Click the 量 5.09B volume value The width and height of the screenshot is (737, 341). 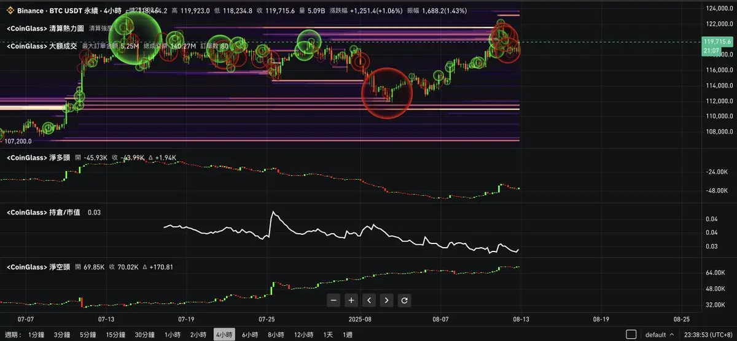coord(313,11)
